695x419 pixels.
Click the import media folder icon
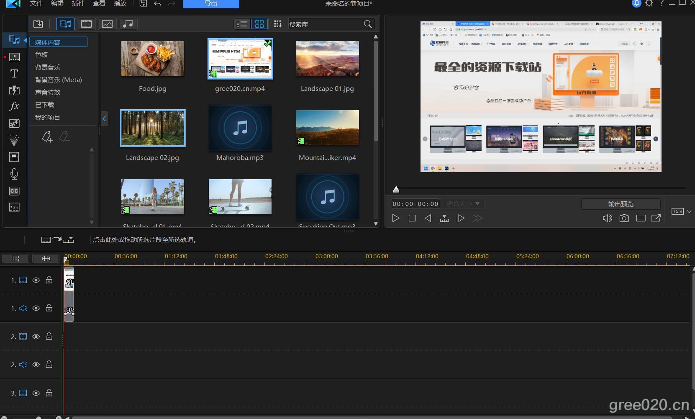click(38, 24)
